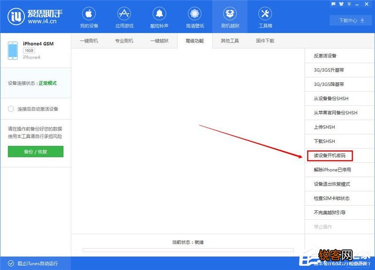The image size is (375, 270).
Task: Click the green 备份 / 恢复 button
Action: coord(36,151)
